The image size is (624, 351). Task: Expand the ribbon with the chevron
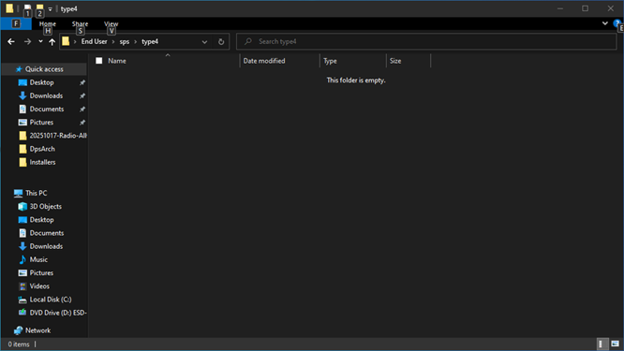(x=605, y=23)
